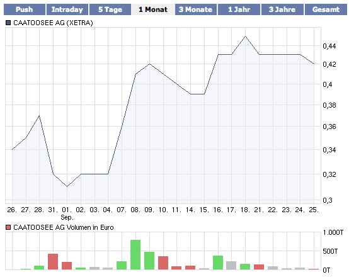Show the Gesamt chart period
The image size is (349, 277).
[326, 9]
